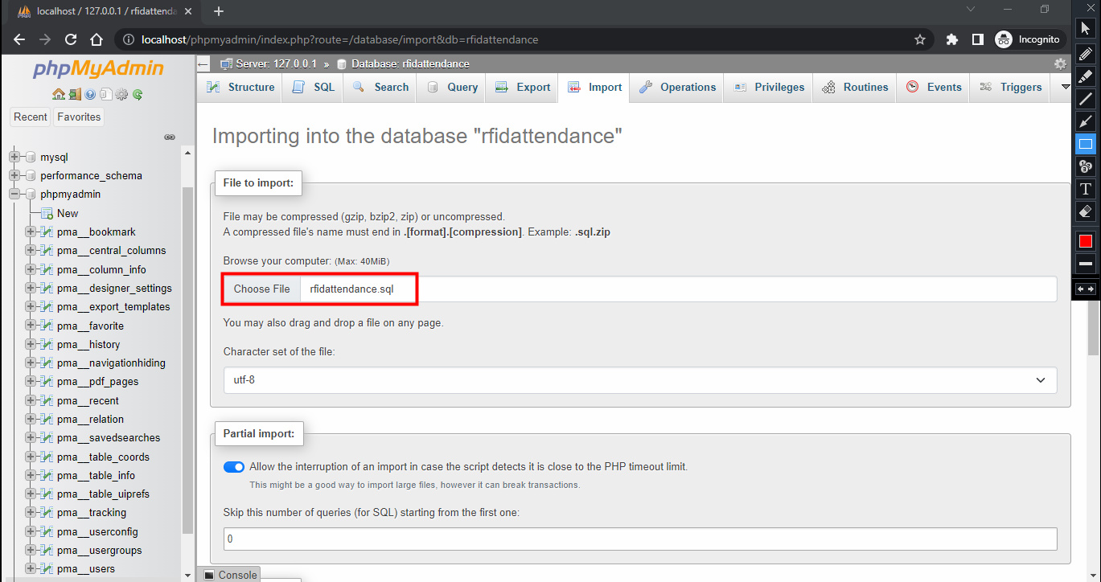The image size is (1101, 582).
Task: Open phpMyAdmin documentation help icon
Action: 90,94
